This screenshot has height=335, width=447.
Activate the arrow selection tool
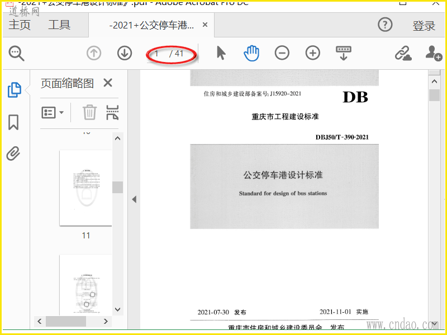coord(221,53)
